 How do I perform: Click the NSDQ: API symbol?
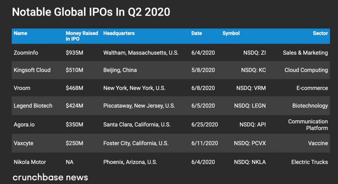(x=253, y=125)
